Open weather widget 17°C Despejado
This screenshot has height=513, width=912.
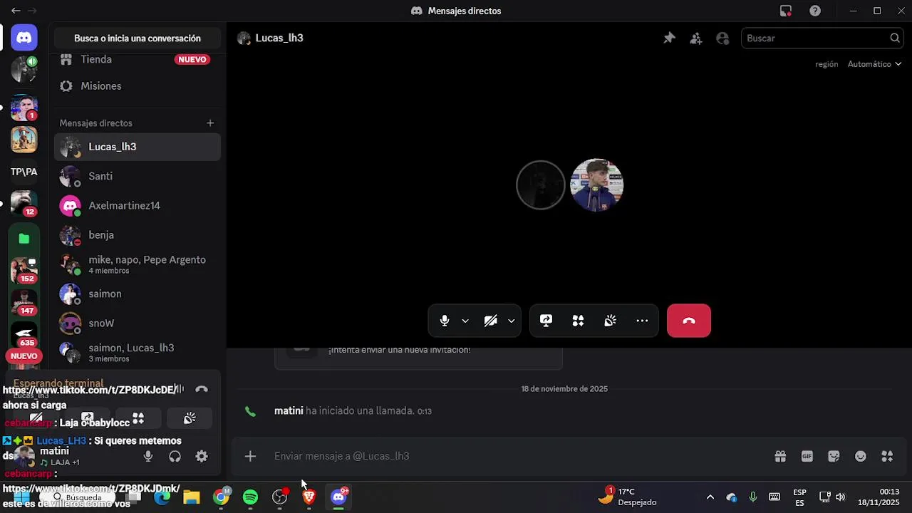(628, 497)
